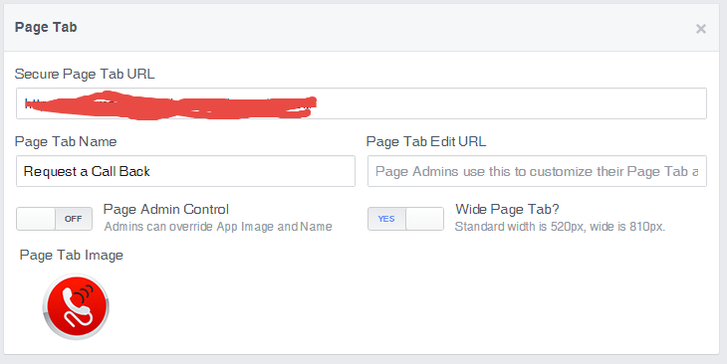The height and width of the screenshot is (364, 727).
Task: Click 'Admins can override App Image and Name' text
Action: click(218, 227)
